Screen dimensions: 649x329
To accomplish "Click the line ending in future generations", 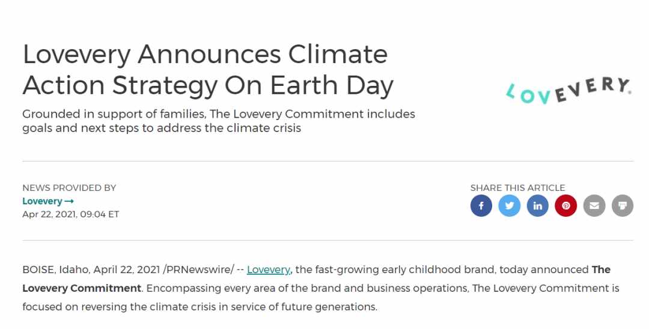I will 200,307.
